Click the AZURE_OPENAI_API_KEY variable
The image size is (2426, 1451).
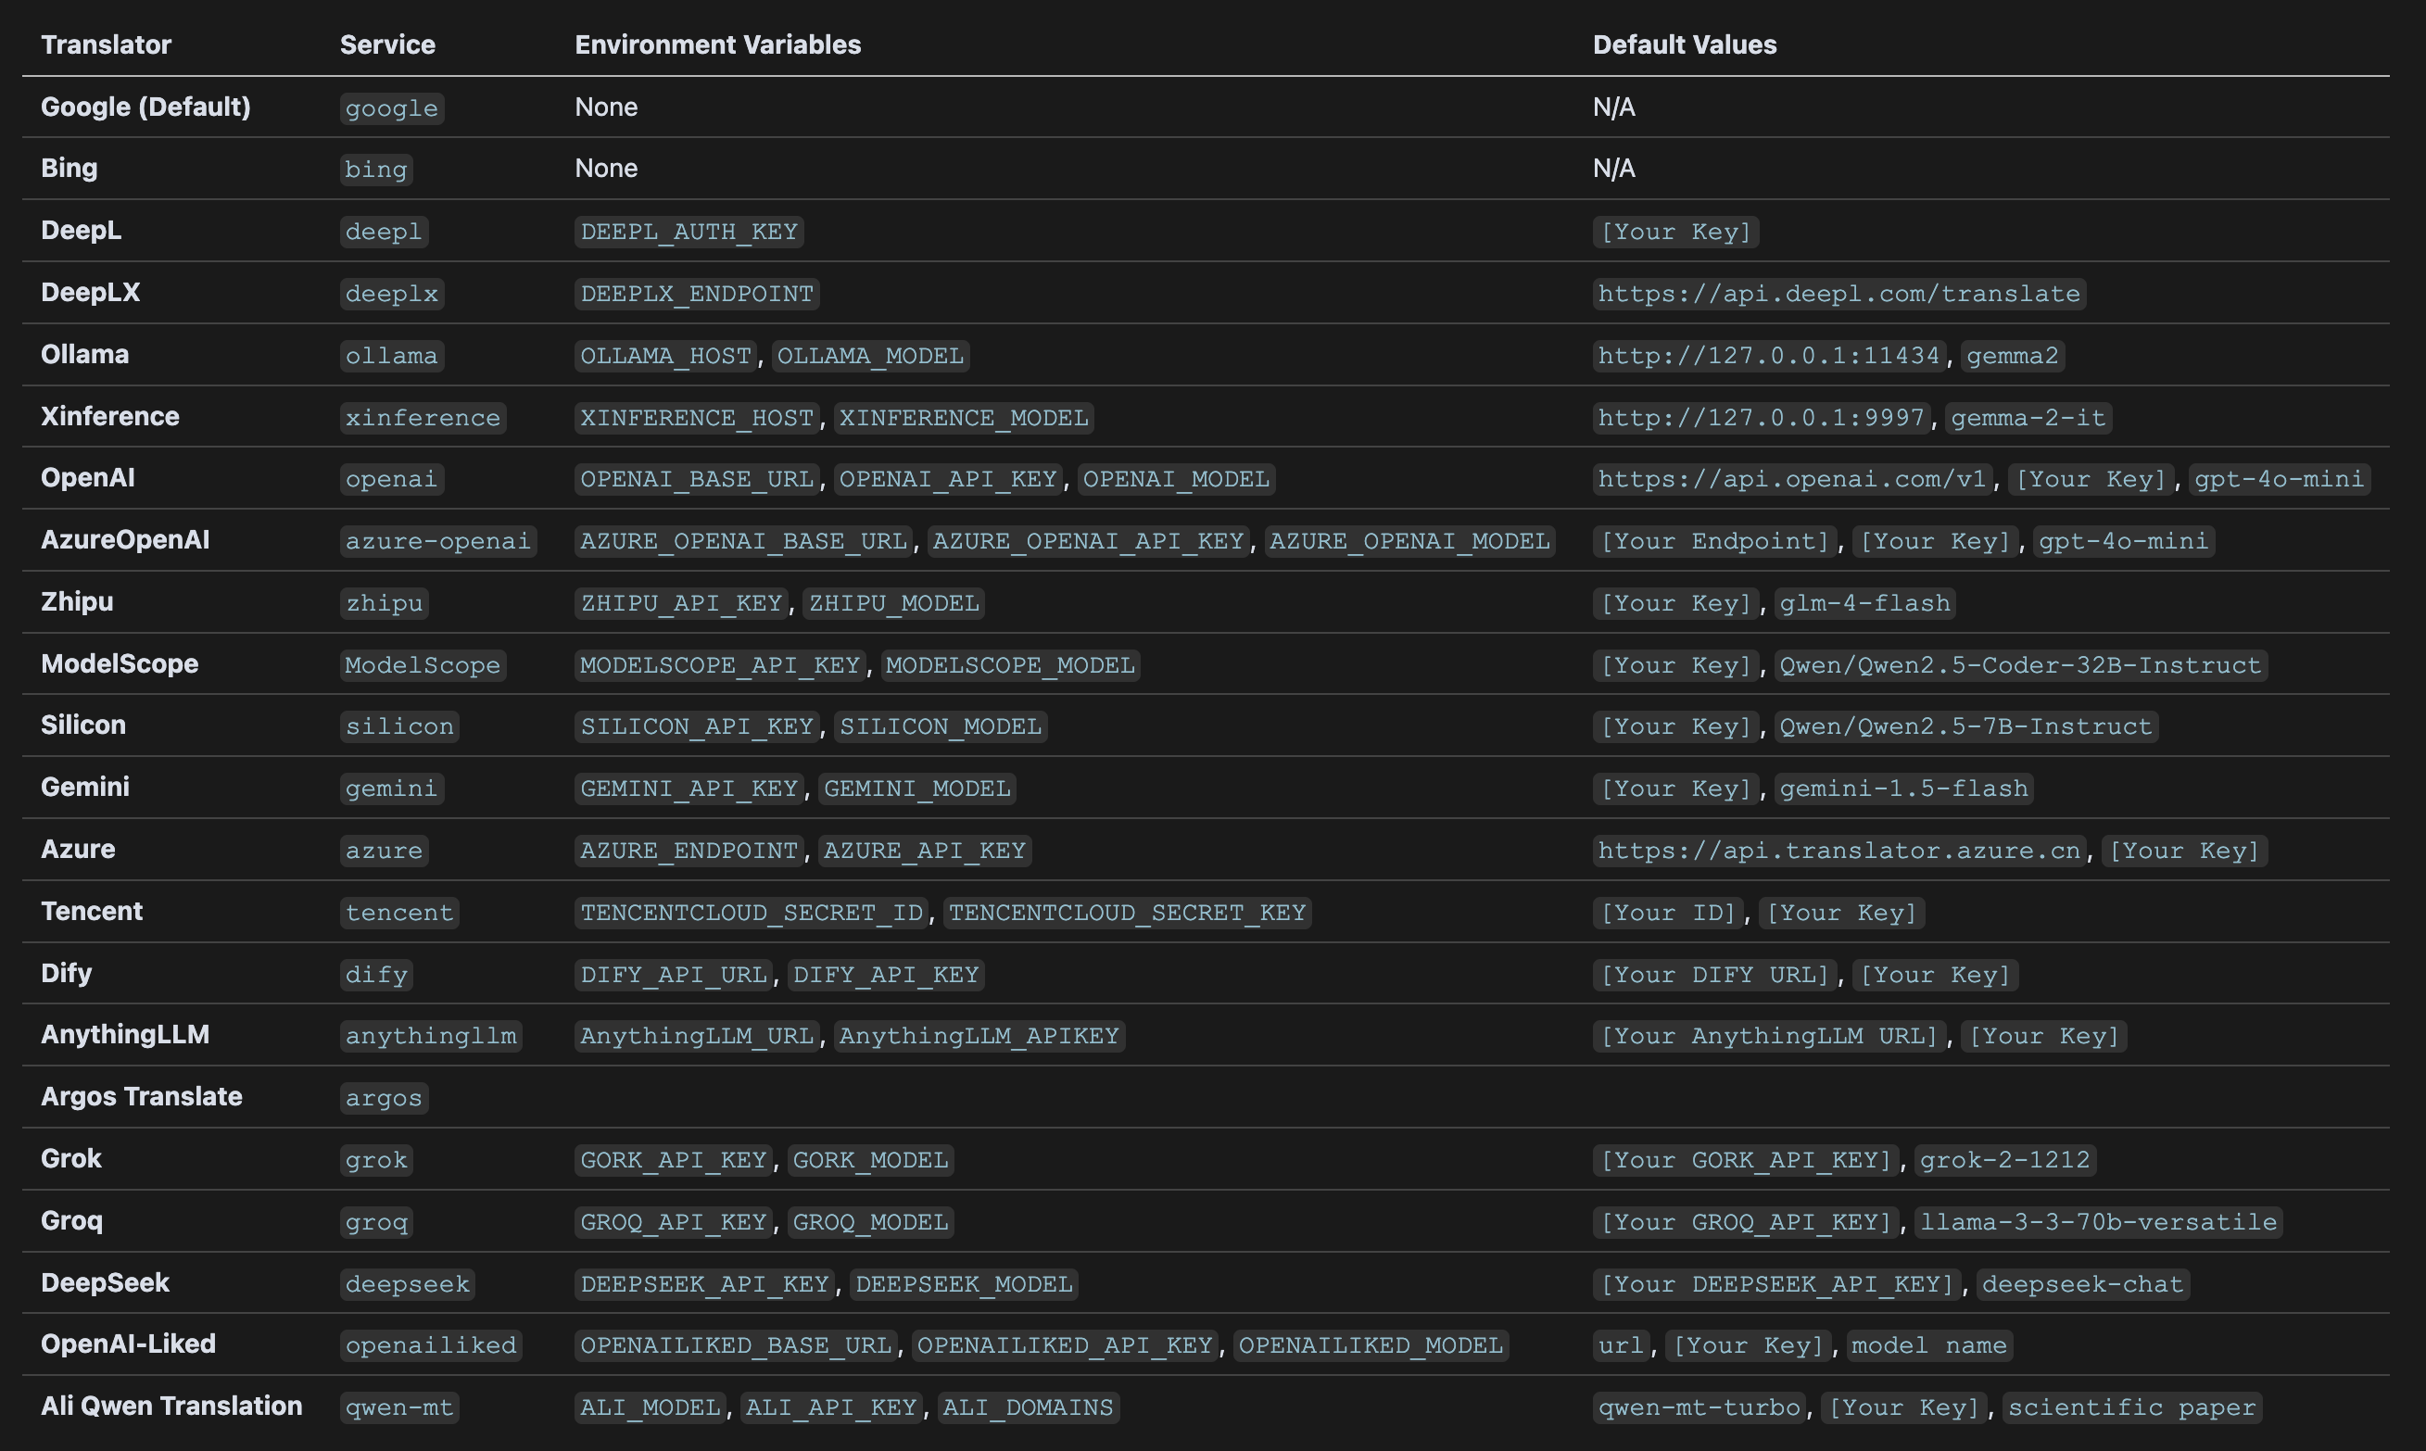click(1088, 541)
